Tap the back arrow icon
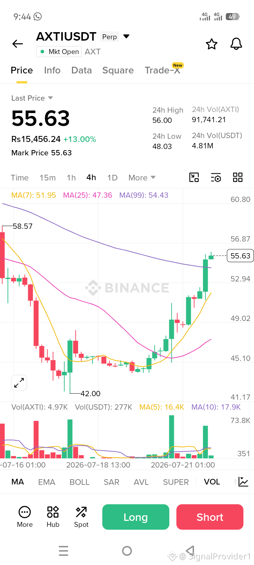This screenshot has width=254, height=565. 18,44
